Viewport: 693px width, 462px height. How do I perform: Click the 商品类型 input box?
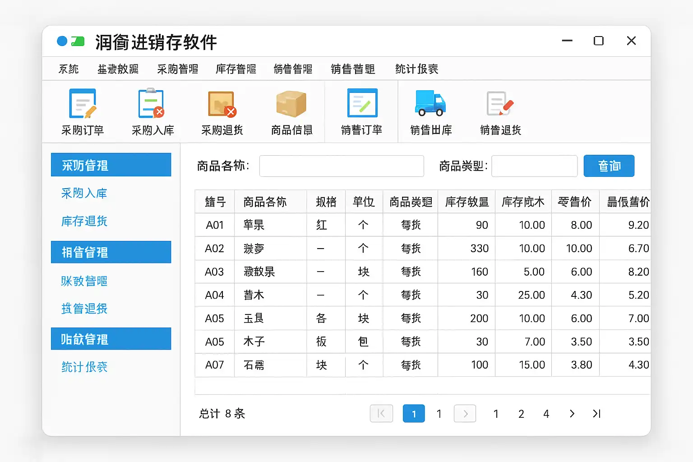534,166
